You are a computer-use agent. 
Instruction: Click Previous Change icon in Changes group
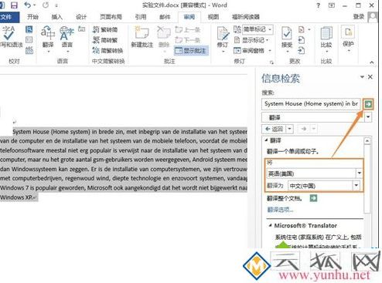[302, 40]
